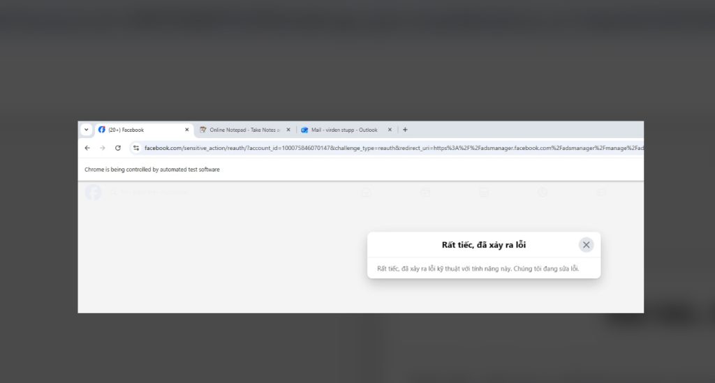Click the Facebook logo in the page header

(93, 192)
